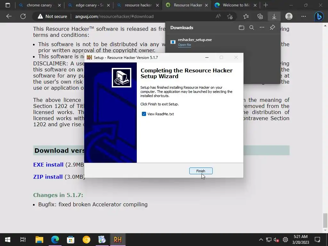Image resolution: width=328 pixels, height=246 pixels.
Task: Click the setup wizard computer icon image
Action: coord(121,78)
